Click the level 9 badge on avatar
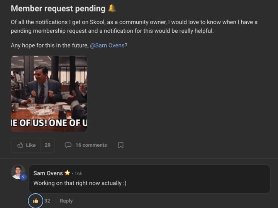The width and height of the screenshot is (278, 208). point(23,177)
